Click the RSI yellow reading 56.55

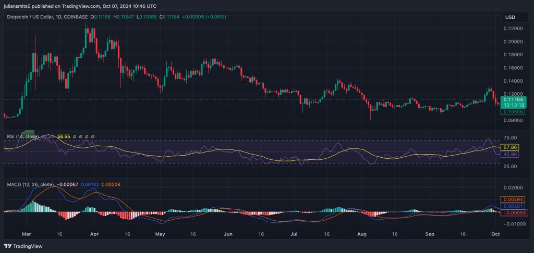click(64, 136)
